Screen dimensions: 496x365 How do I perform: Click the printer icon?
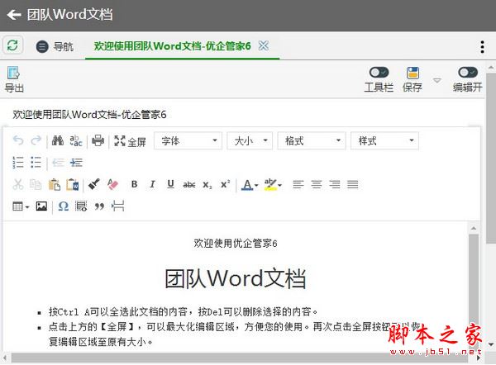pyautogui.click(x=98, y=140)
